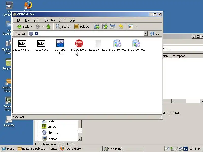203x152 pixels.
Task: Open the Favorites menu
Action: (x=49, y=20)
